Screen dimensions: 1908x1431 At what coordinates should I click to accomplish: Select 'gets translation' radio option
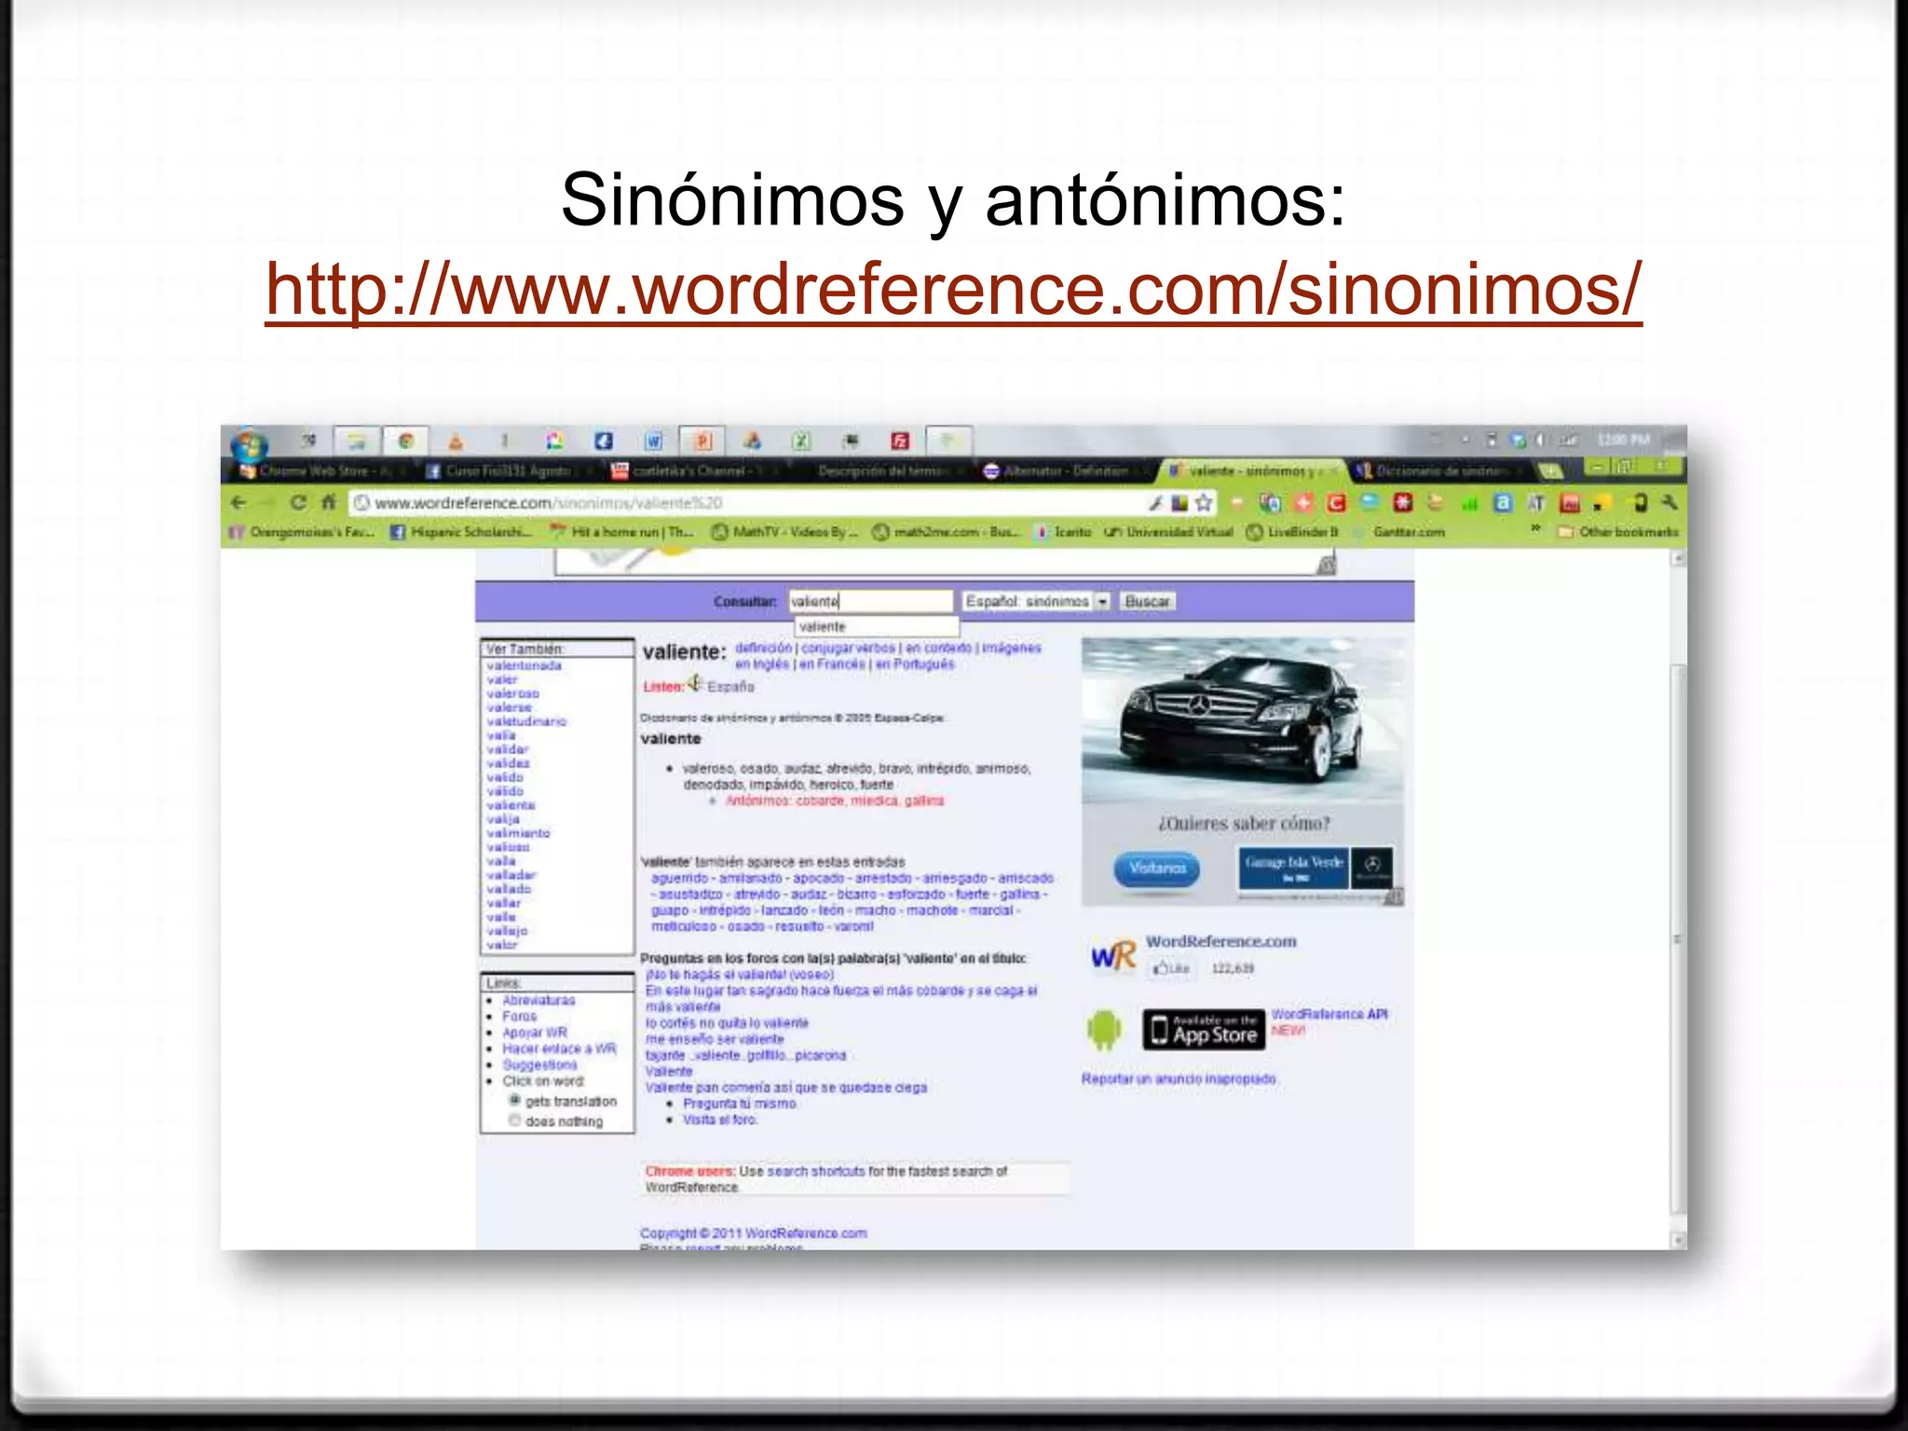(514, 1100)
